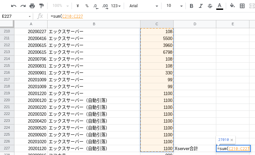The width and height of the screenshot is (255, 155).
Task: Click cell with value 5500
Action: point(157,38)
